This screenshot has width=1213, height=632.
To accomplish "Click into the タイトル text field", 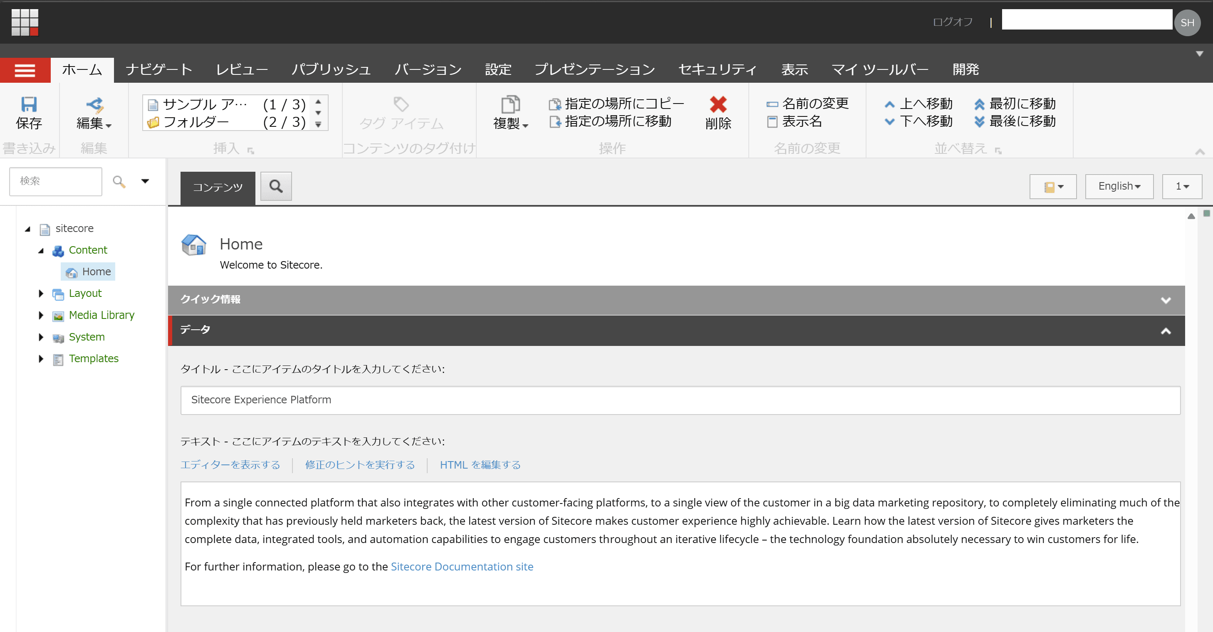I will 679,400.
